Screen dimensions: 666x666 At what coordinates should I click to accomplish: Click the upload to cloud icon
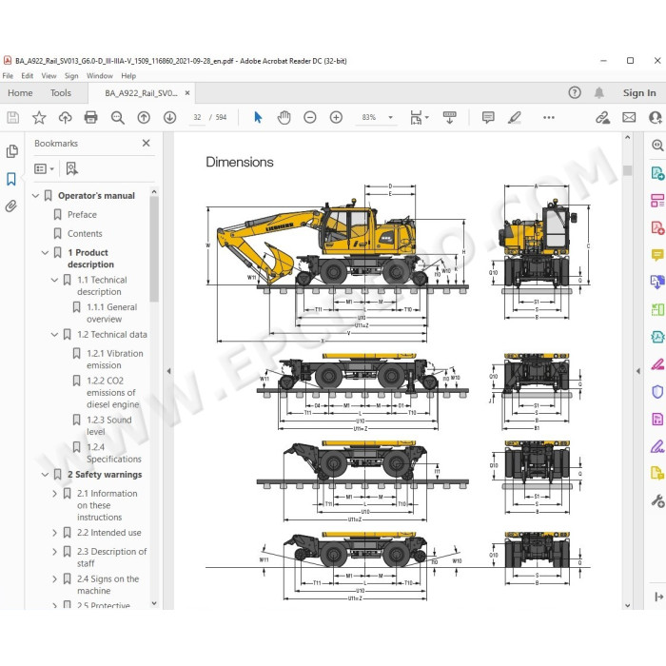click(65, 117)
